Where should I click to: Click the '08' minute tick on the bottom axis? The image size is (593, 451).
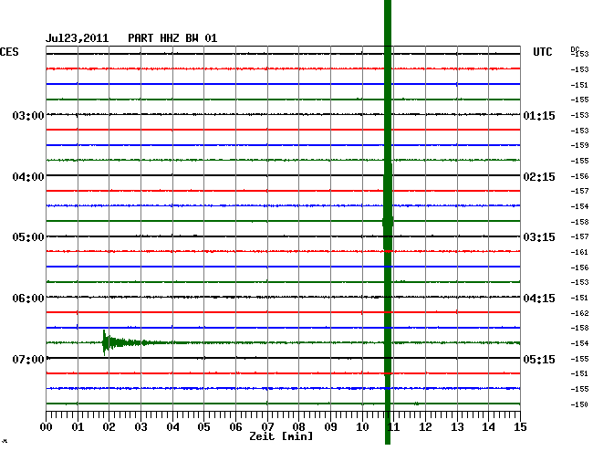[x=298, y=426]
